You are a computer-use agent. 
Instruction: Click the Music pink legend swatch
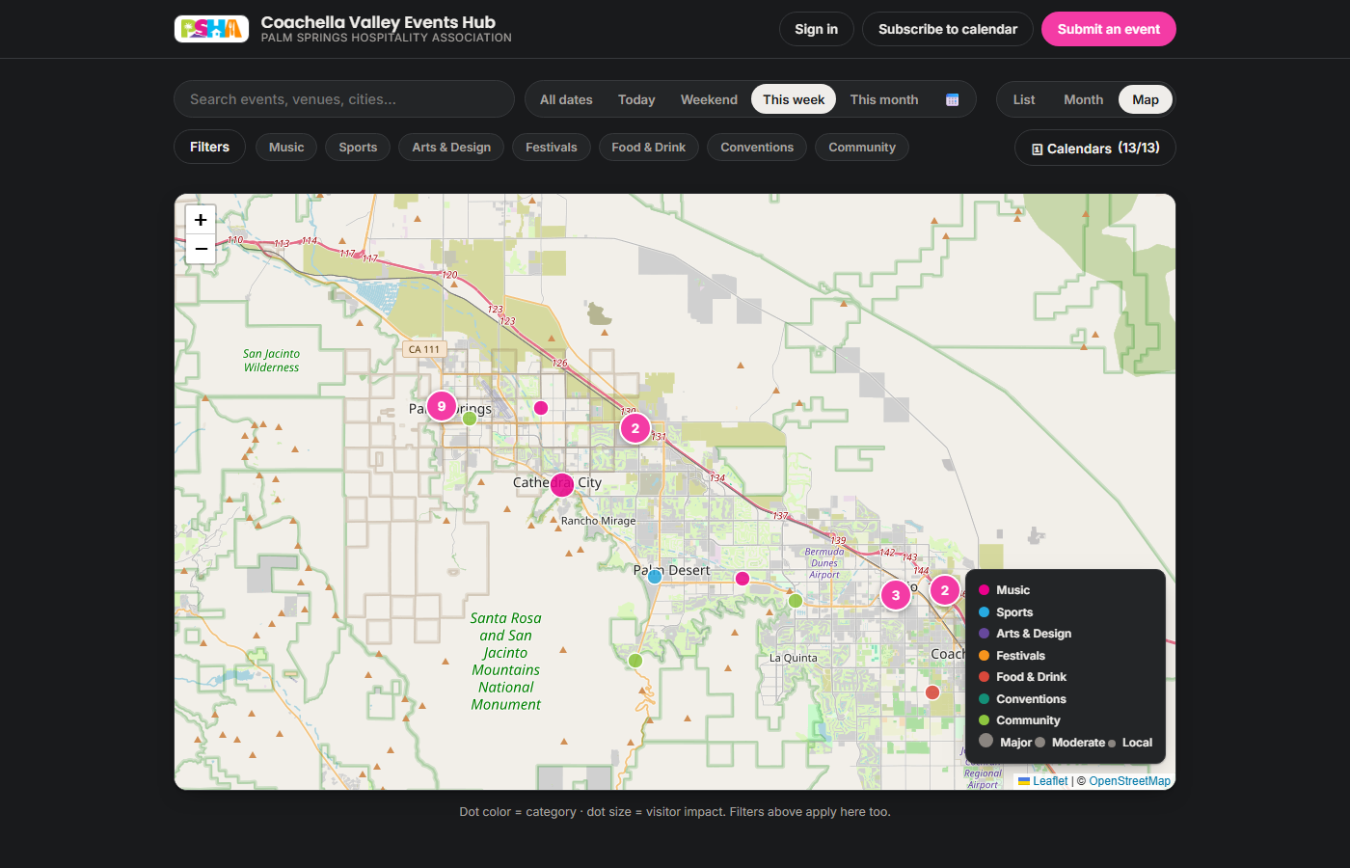(985, 590)
